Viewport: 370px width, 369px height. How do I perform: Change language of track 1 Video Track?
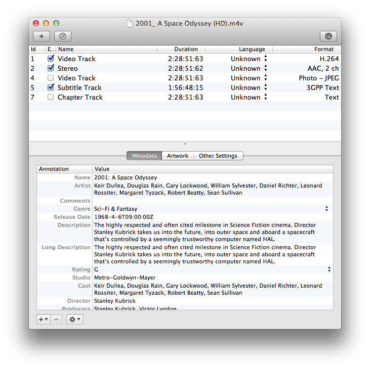click(266, 59)
